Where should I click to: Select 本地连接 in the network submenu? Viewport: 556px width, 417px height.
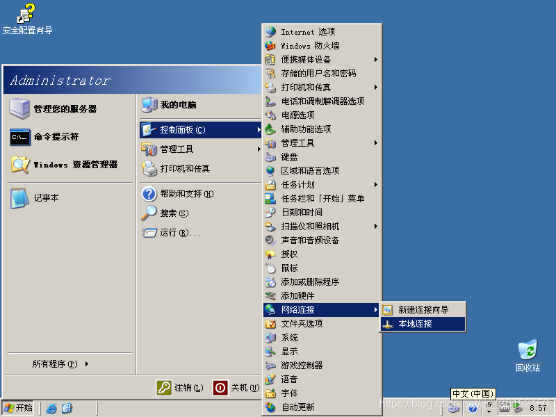423,324
